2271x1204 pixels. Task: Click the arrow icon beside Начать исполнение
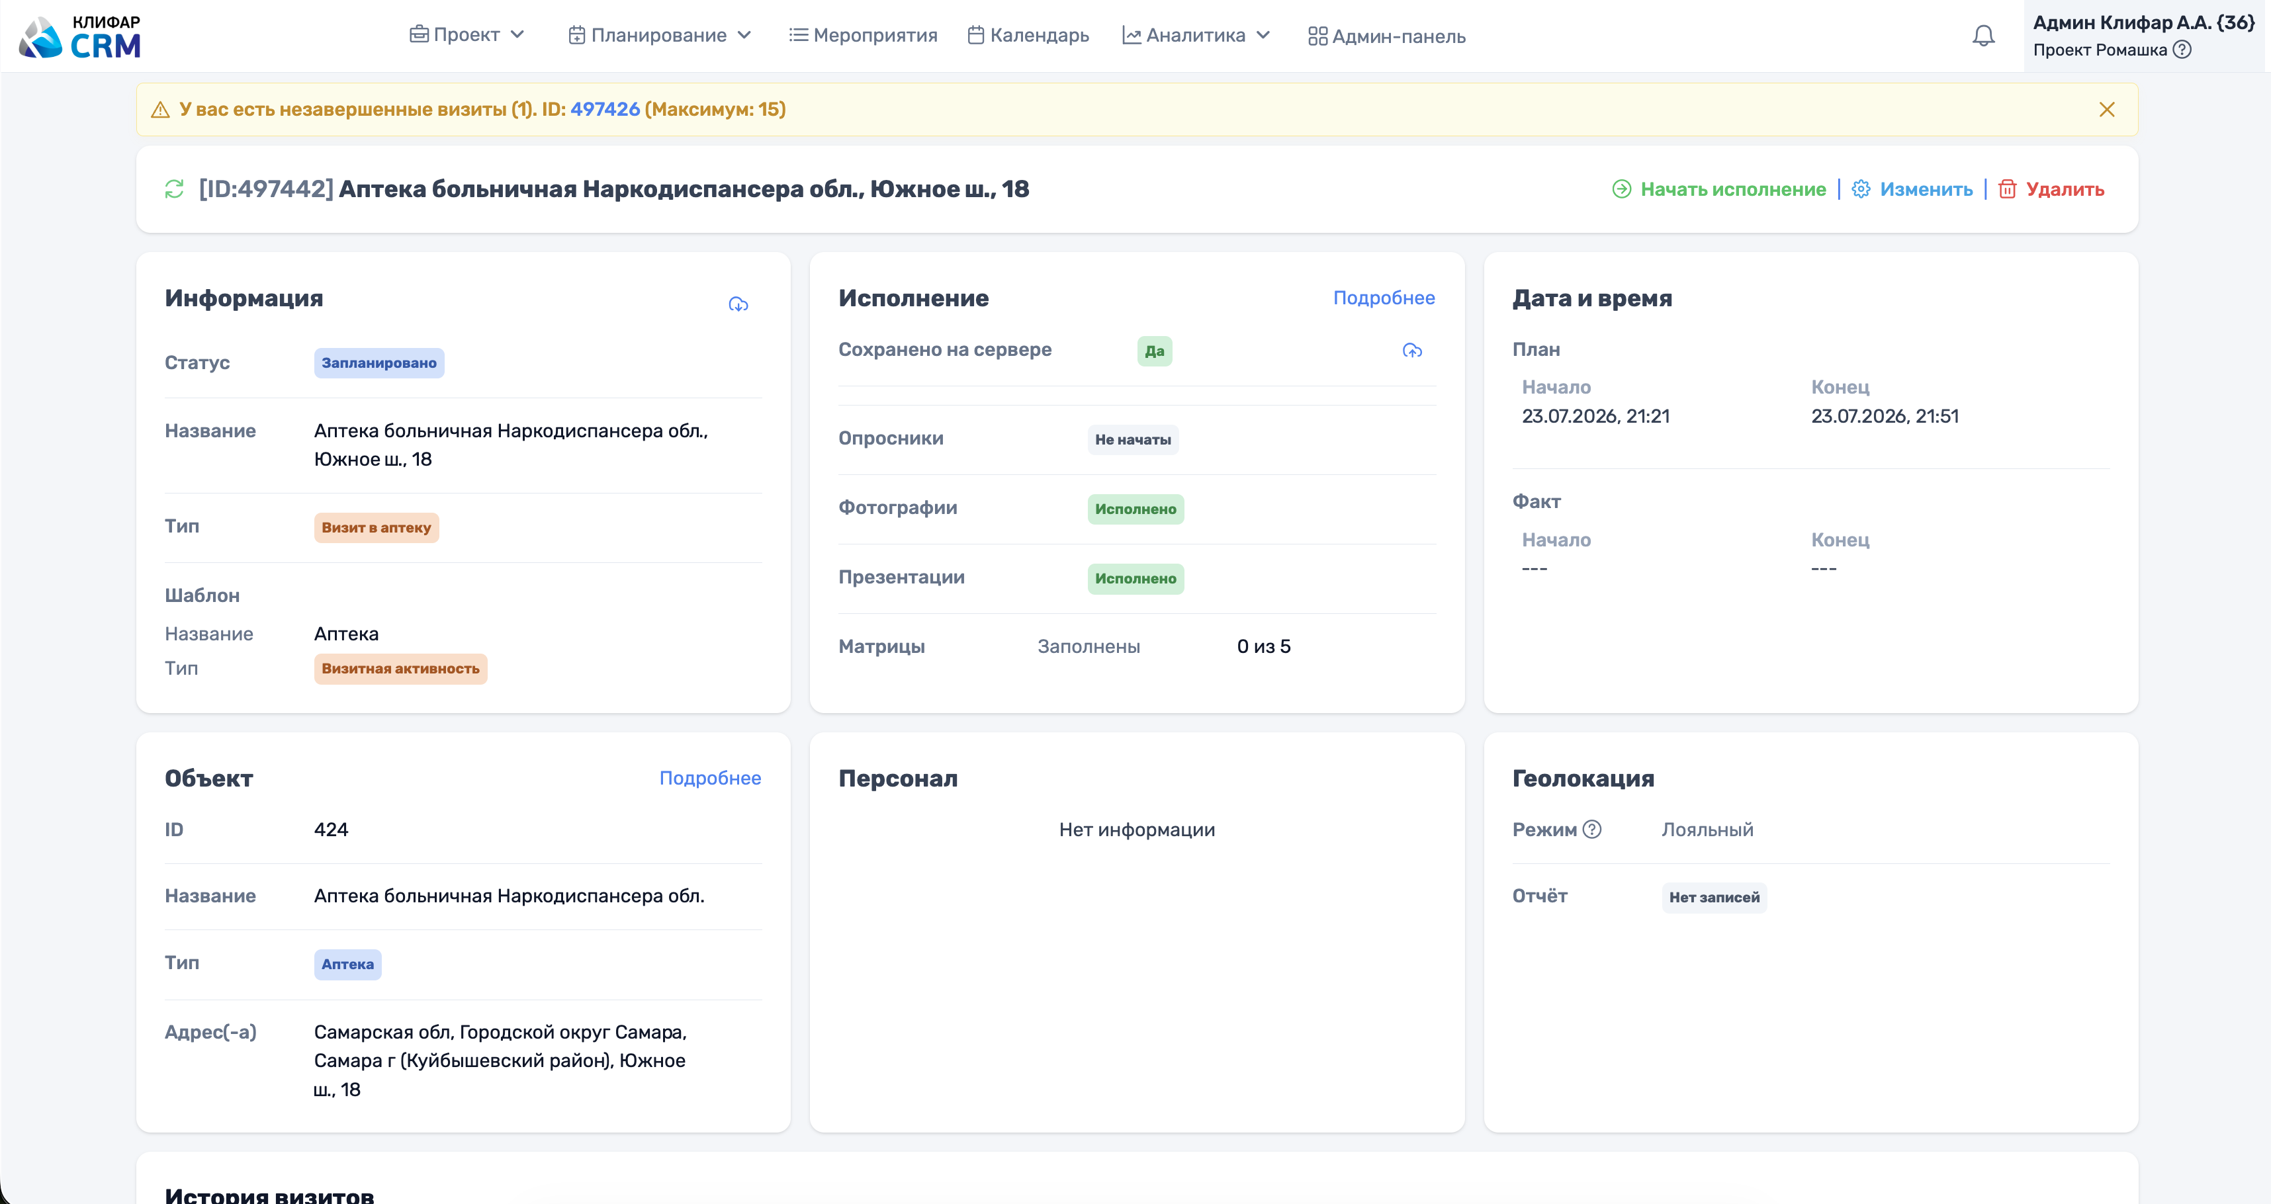point(1622,189)
